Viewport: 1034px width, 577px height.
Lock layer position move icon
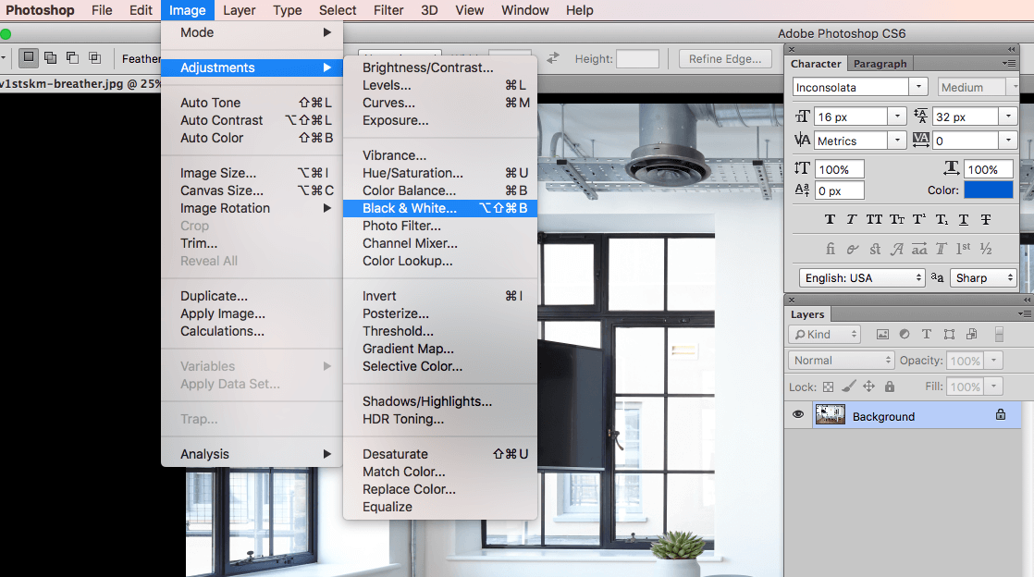869,387
